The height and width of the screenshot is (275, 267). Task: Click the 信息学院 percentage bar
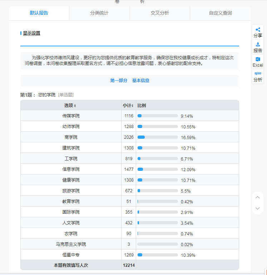click(158, 169)
